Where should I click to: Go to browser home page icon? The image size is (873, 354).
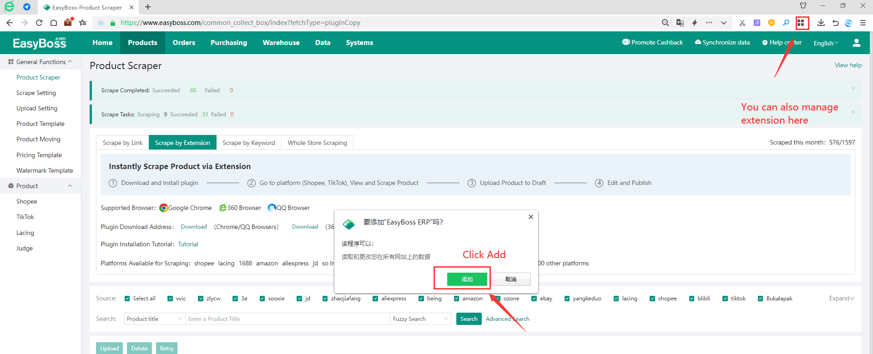(54, 23)
